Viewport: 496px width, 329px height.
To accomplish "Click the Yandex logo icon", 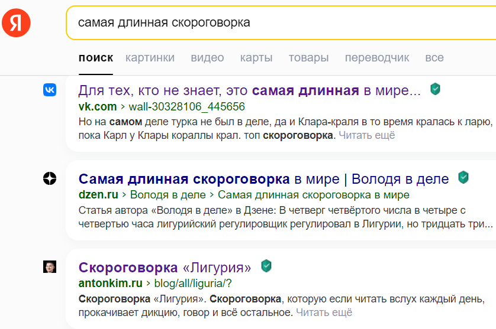I will pyautogui.click(x=16, y=22).
